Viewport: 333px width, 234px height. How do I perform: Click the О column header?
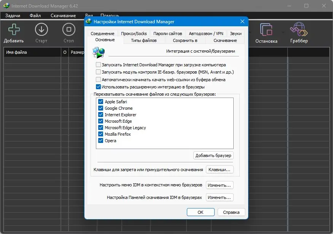[x=65, y=52]
